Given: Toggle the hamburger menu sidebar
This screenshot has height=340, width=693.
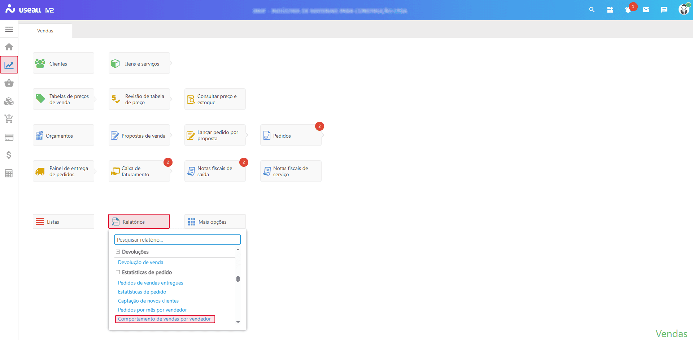Looking at the screenshot, I should 9,29.
